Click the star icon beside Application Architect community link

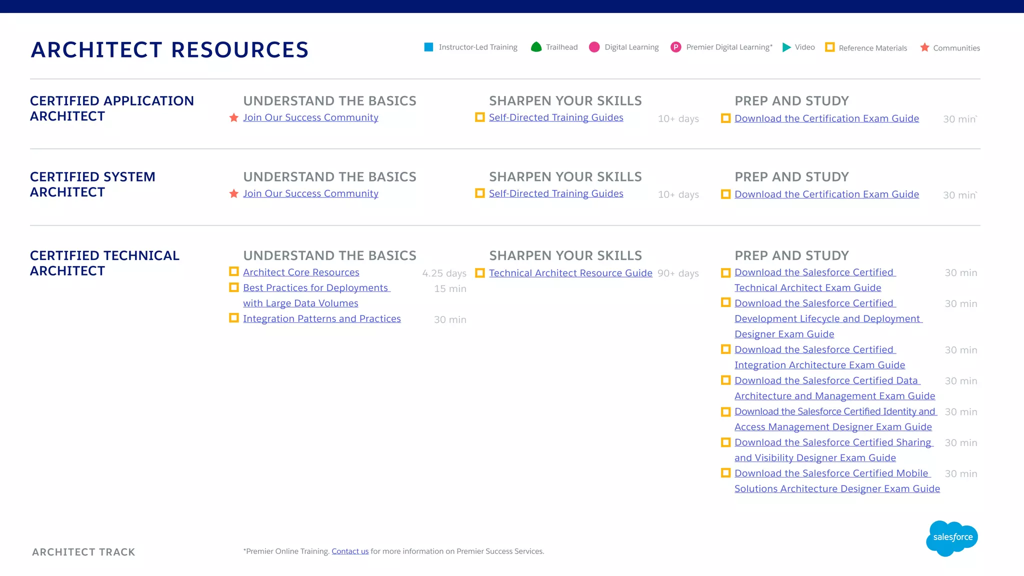(x=233, y=118)
